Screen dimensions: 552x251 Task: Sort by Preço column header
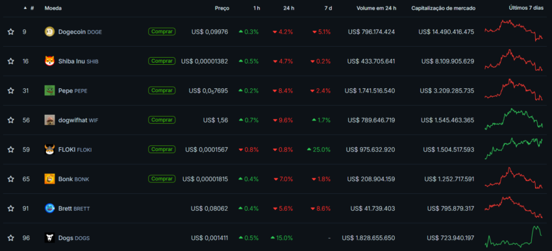pos(222,8)
